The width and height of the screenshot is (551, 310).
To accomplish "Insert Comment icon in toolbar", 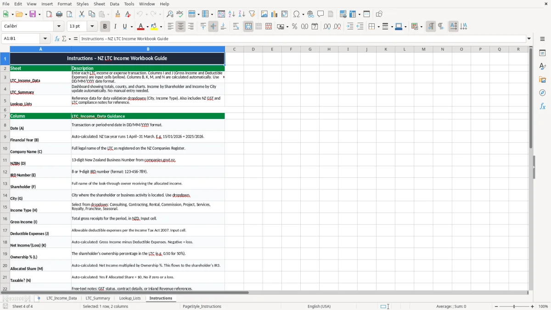I will [320, 14].
